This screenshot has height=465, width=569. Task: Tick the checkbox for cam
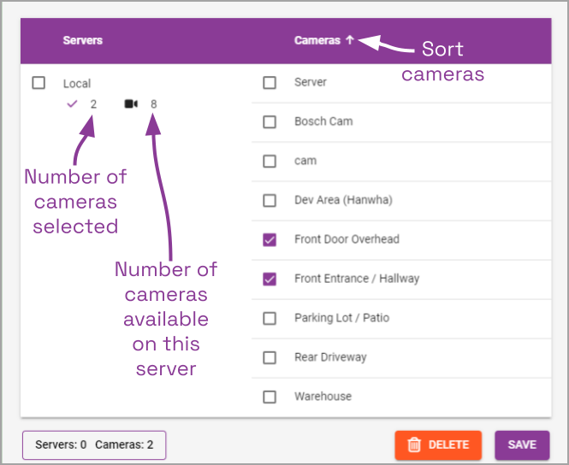pos(270,161)
